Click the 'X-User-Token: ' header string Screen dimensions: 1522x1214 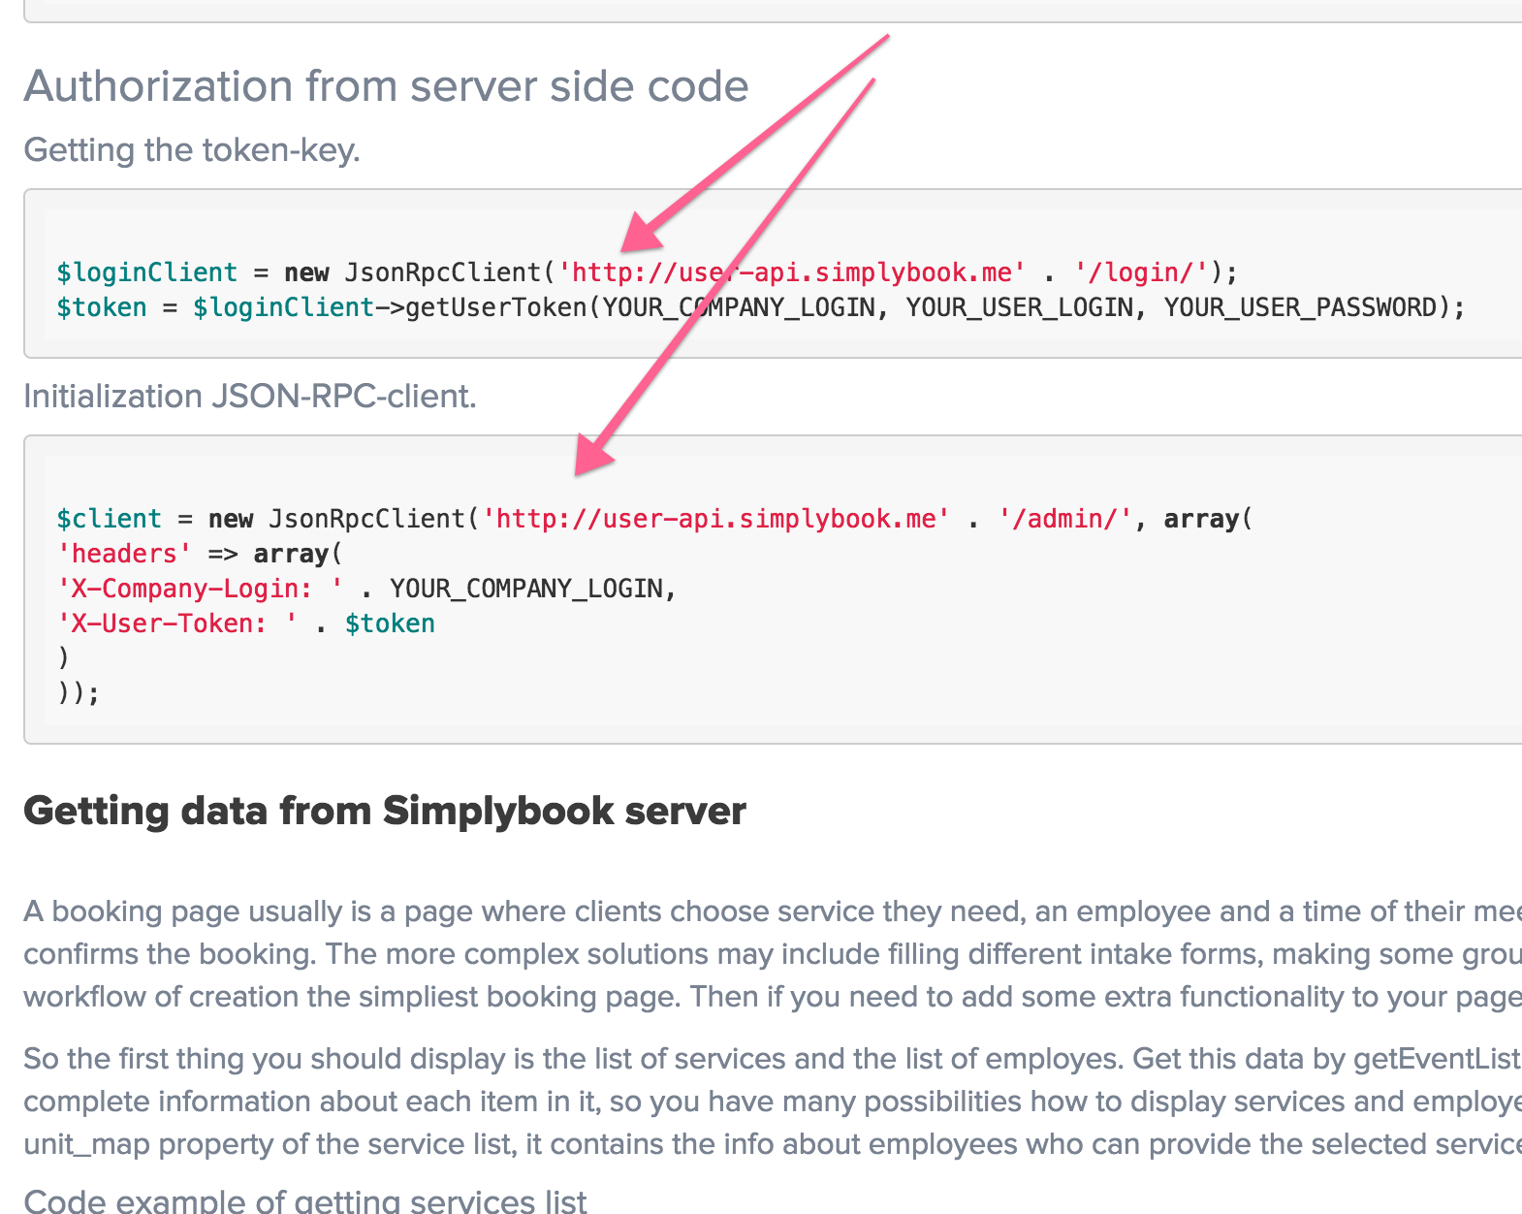coord(177,623)
